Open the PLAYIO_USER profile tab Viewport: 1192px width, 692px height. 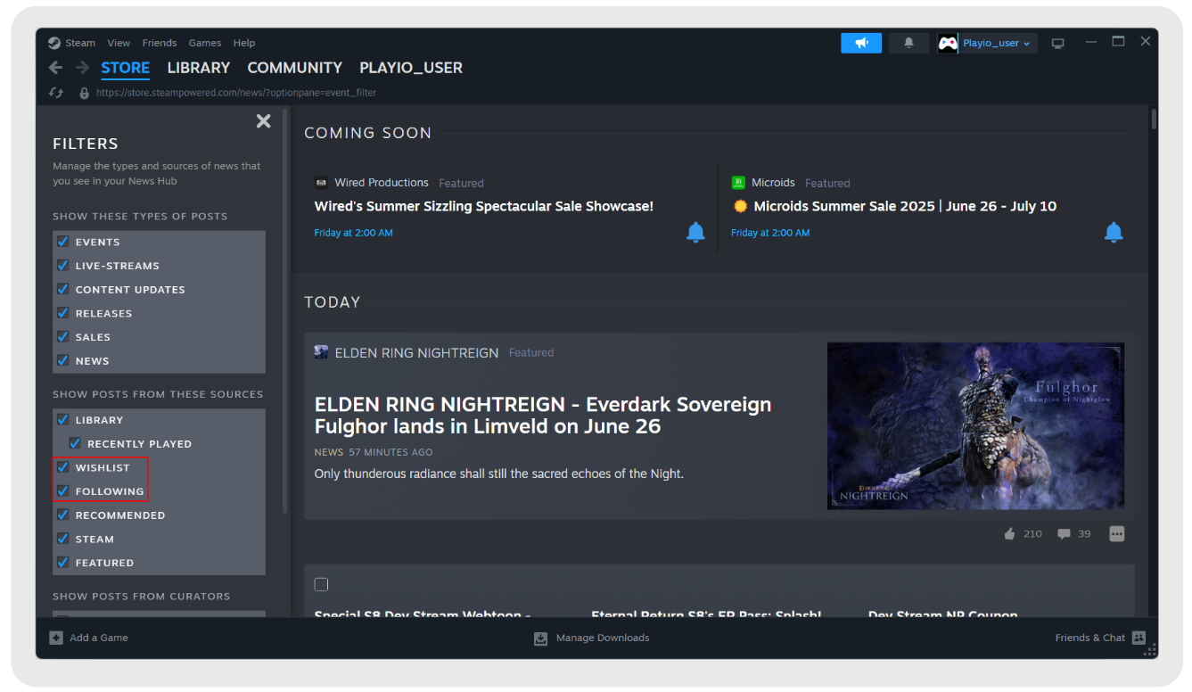click(x=411, y=68)
